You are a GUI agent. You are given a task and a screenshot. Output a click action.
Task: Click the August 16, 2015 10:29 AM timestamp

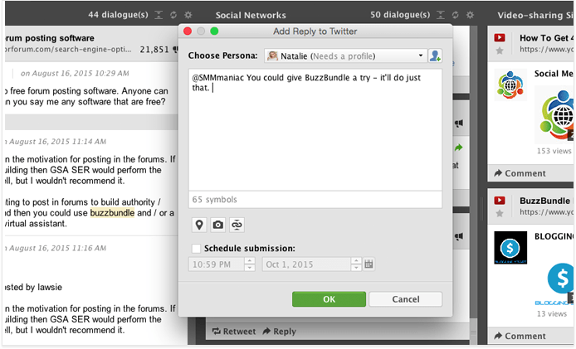point(75,74)
